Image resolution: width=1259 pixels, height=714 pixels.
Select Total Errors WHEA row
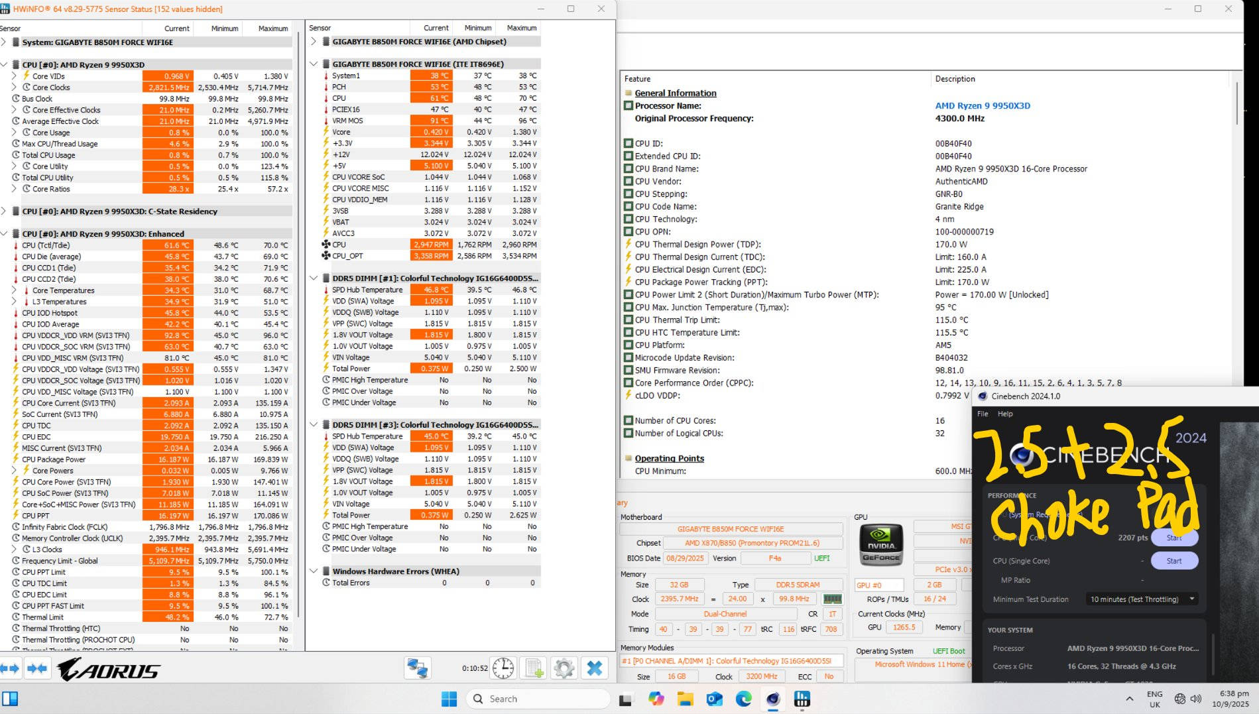click(429, 583)
